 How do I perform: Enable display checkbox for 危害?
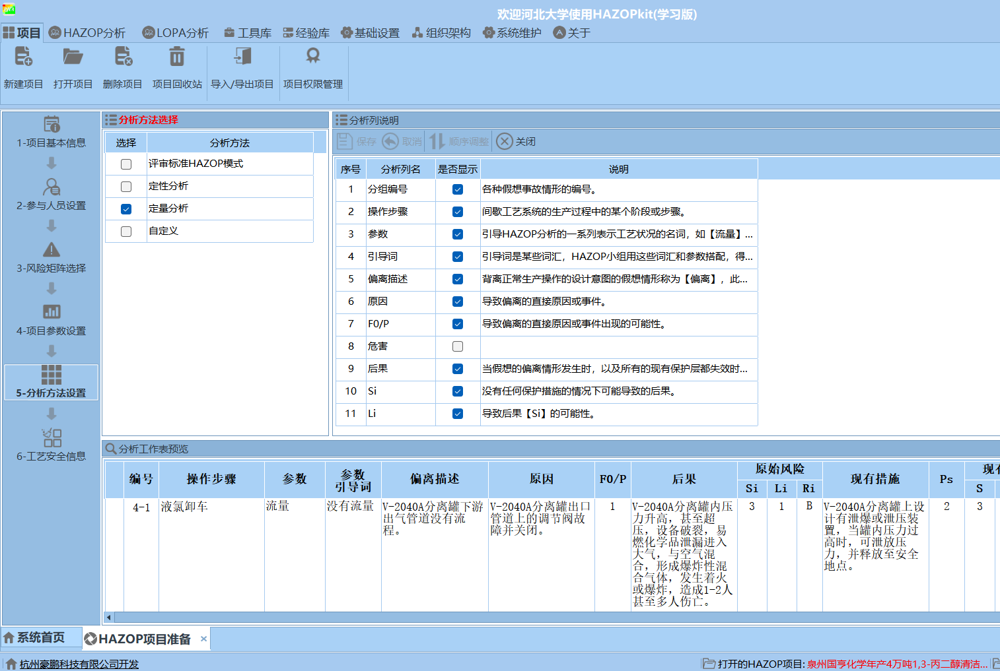458,346
